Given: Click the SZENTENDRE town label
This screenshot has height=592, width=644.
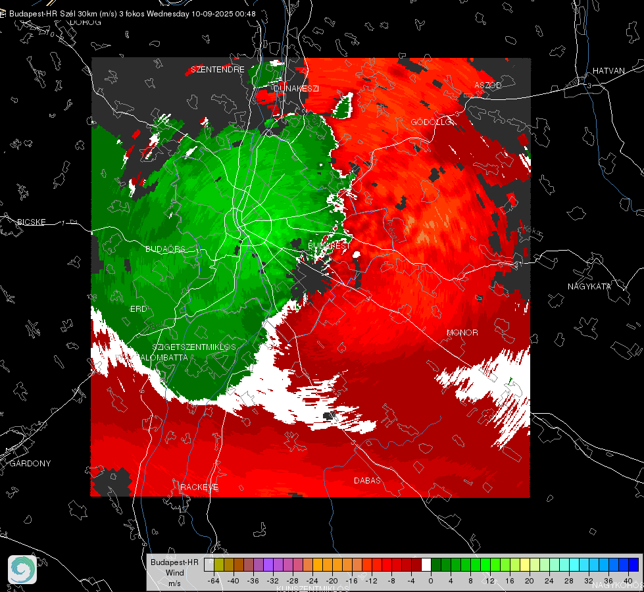Looking at the screenshot, I should coord(218,70).
